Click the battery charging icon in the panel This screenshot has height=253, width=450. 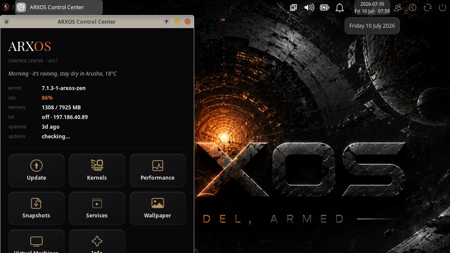tap(325, 7)
